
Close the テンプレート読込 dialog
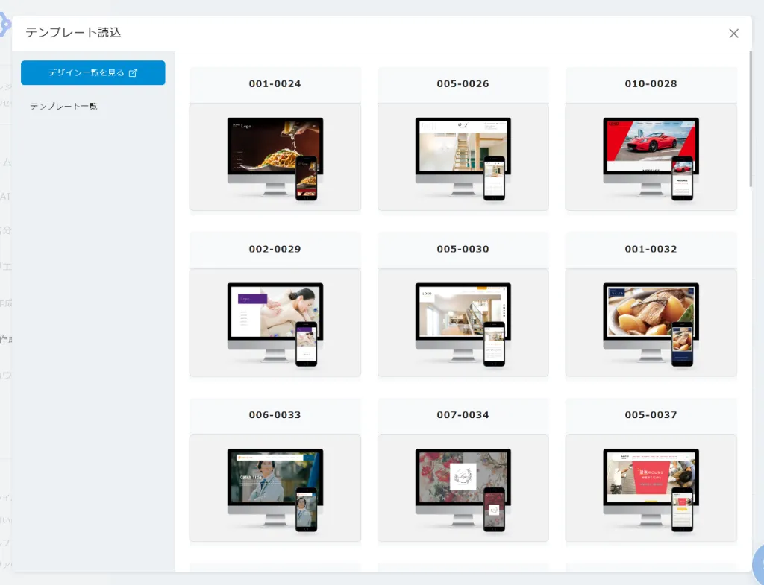[733, 33]
